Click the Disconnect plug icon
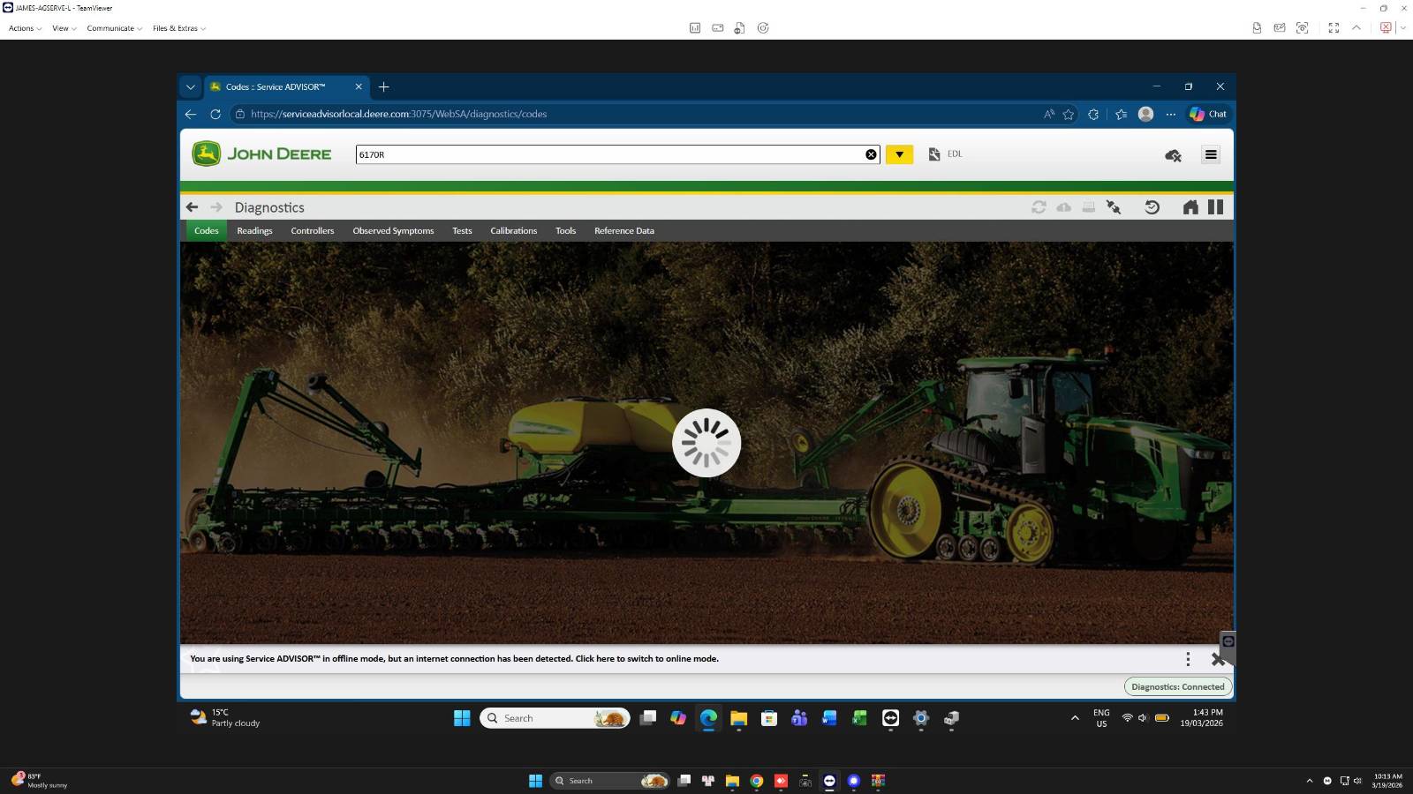1413x794 pixels. (1114, 206)
